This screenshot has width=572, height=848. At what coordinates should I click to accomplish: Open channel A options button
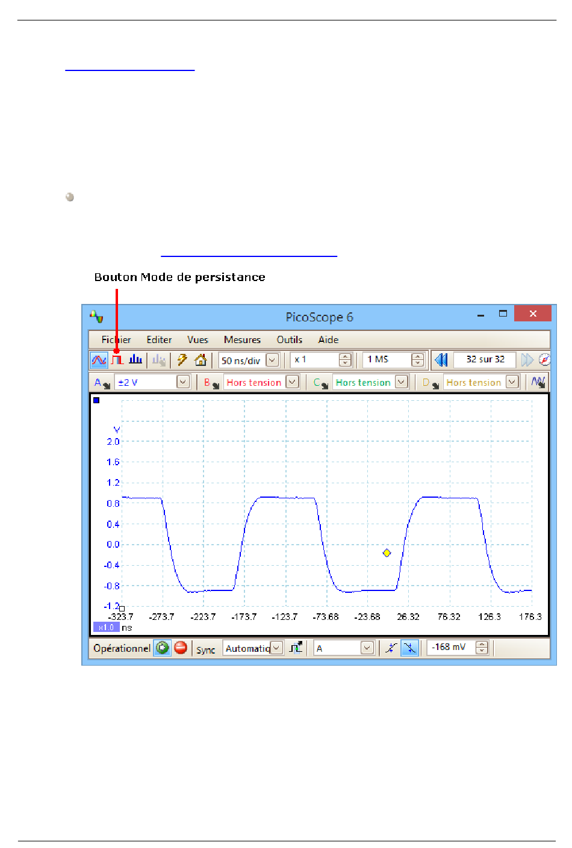[x=102, y=383]
